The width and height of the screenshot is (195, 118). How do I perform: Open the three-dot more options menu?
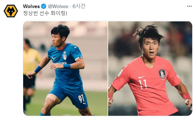tap(189, 6)
